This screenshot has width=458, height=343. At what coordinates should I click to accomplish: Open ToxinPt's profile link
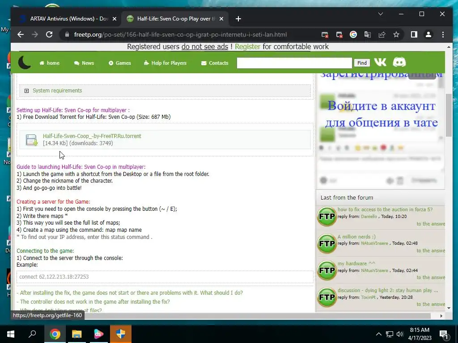pos(369,297)
